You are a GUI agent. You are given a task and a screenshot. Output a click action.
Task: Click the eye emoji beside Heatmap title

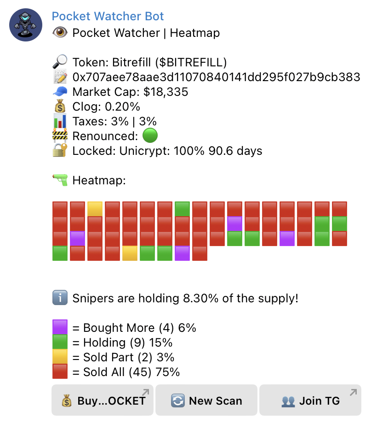click(60, 33)
